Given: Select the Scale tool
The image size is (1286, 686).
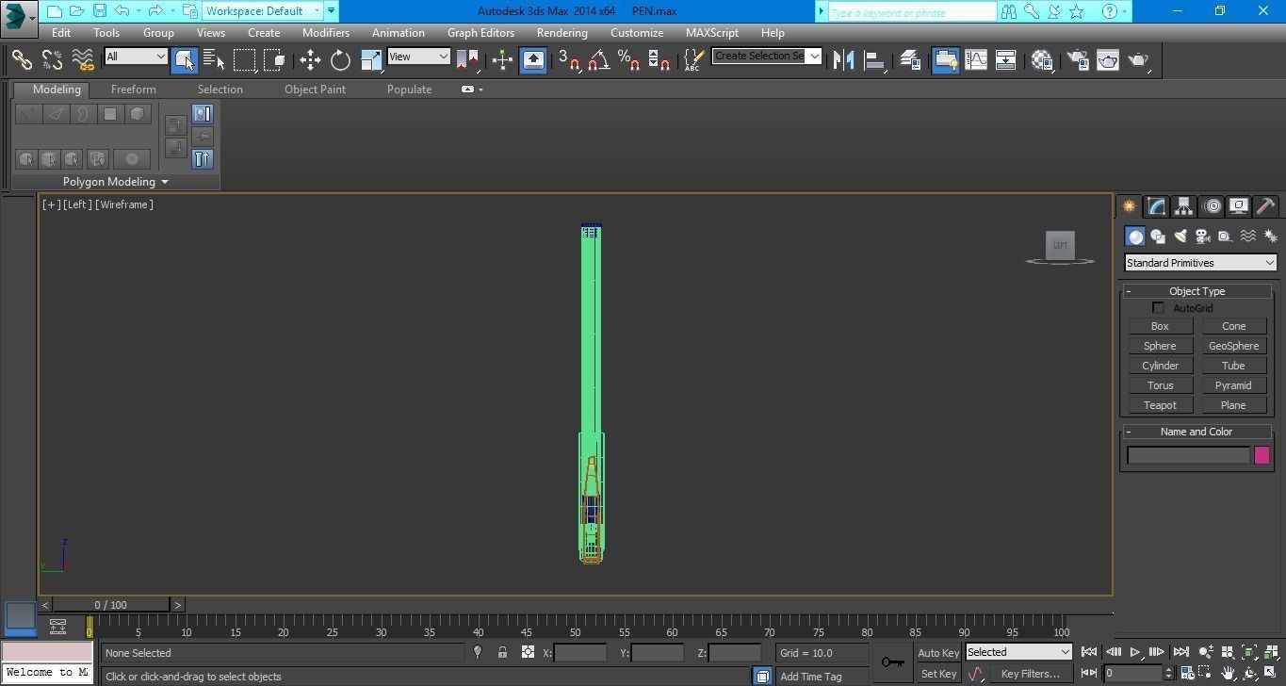Looking at the screenshot, I should coord(371,59).
